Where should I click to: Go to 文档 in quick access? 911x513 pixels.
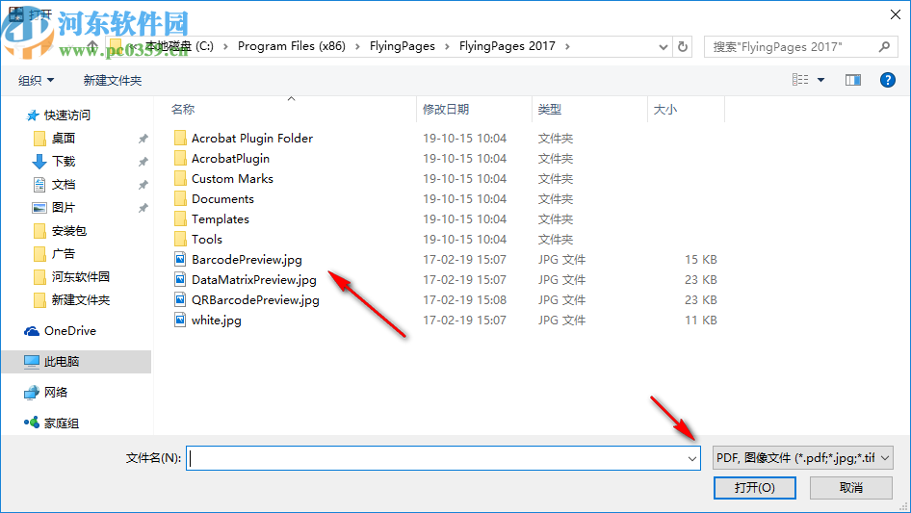[64, 185]
